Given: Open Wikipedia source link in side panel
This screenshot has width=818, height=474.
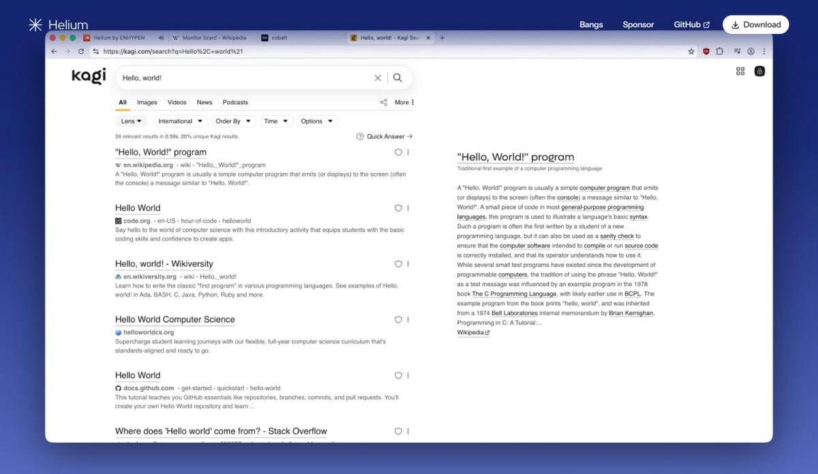Looking at the screenshot, I should coord(473,332).
